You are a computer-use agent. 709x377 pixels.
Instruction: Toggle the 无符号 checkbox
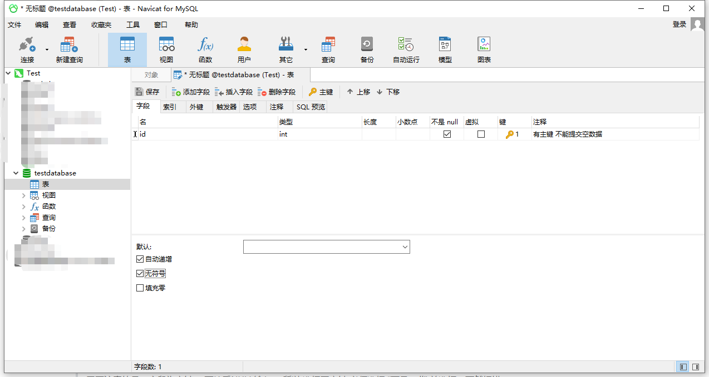(140, 274)
